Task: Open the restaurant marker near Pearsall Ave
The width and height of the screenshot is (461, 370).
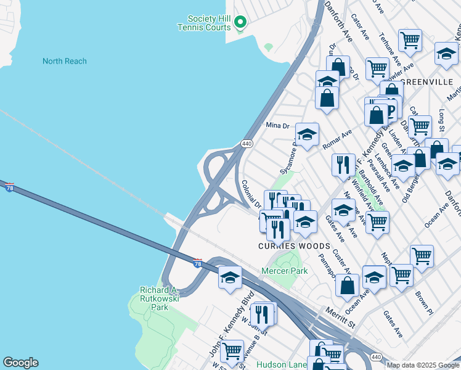Action: click(343, 165)
